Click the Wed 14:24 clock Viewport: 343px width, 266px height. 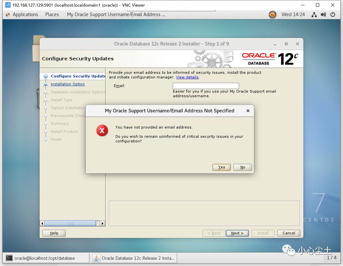tap(293, 15)
